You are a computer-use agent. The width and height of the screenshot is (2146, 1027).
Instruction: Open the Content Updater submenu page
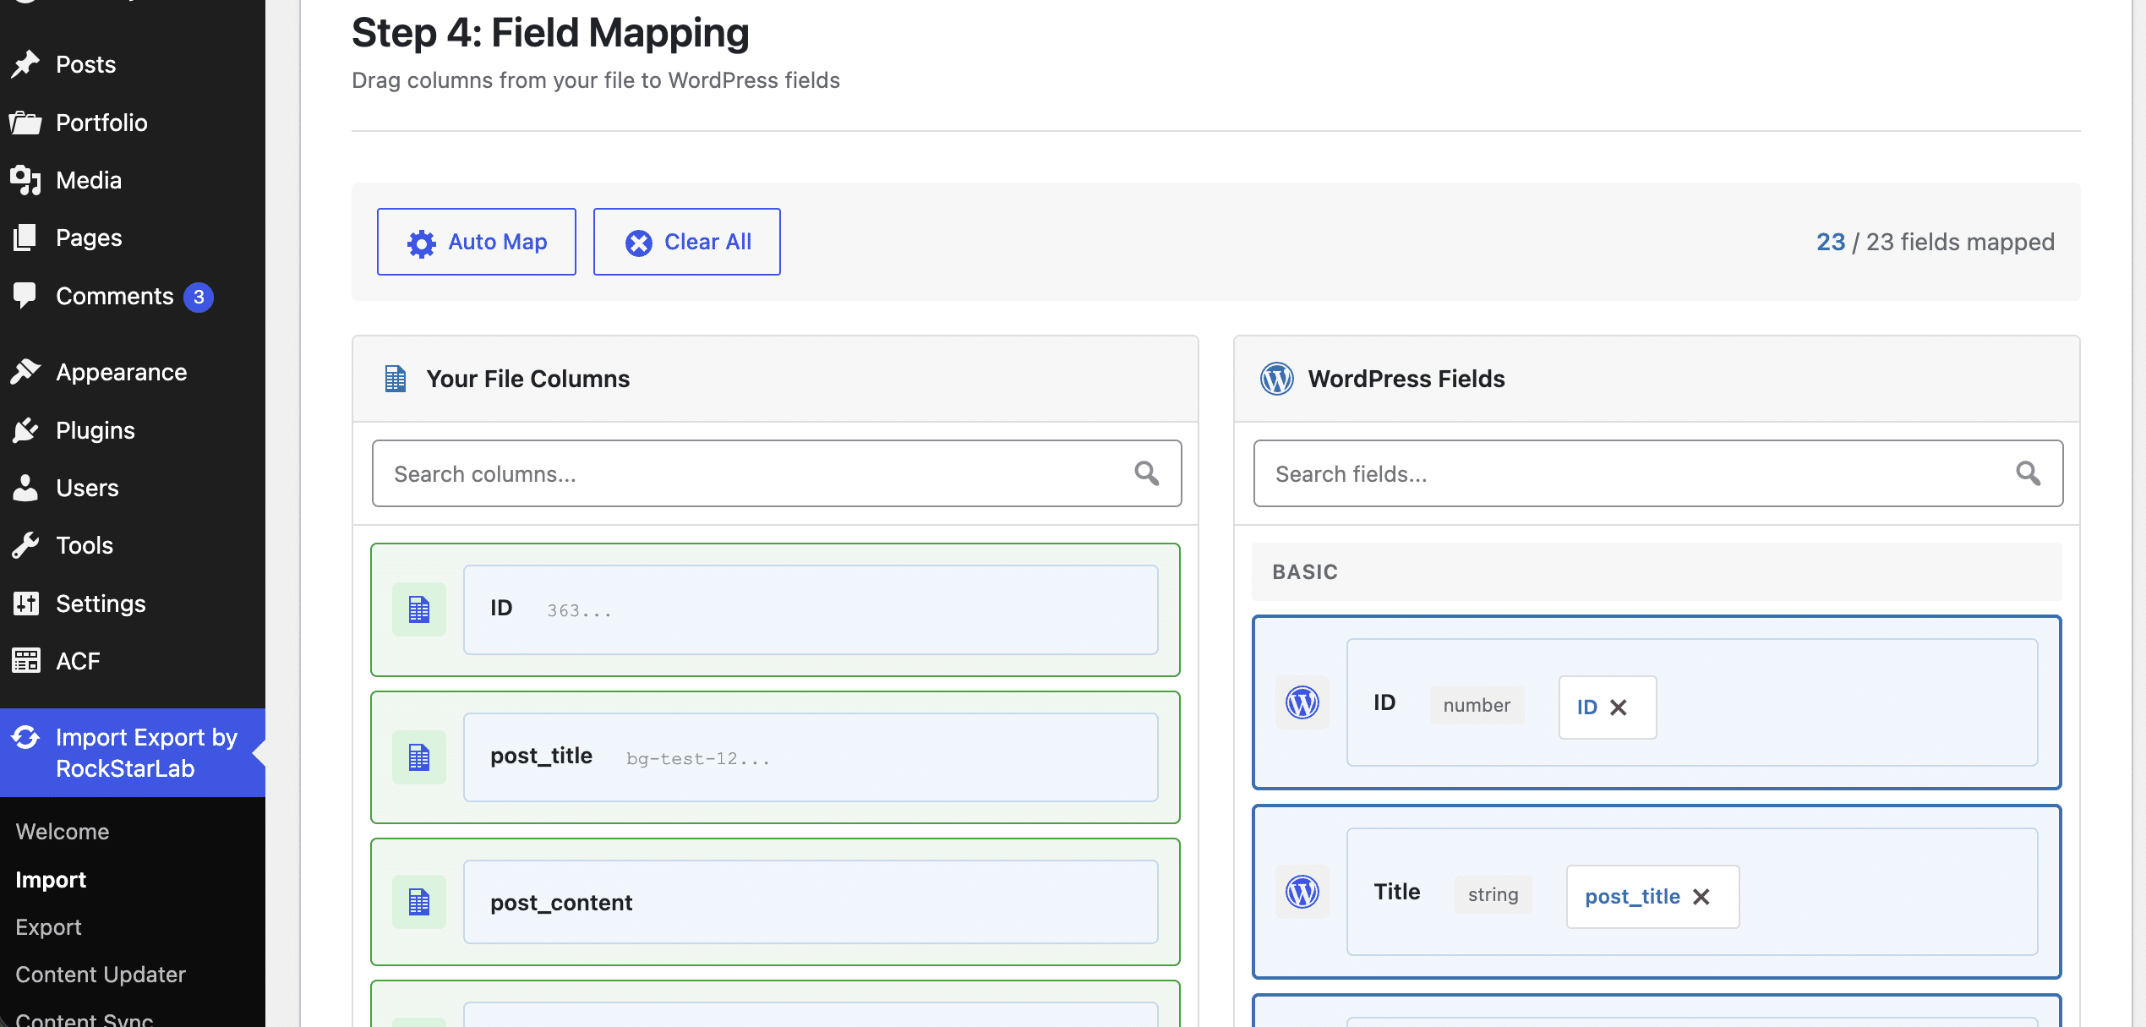101,975
